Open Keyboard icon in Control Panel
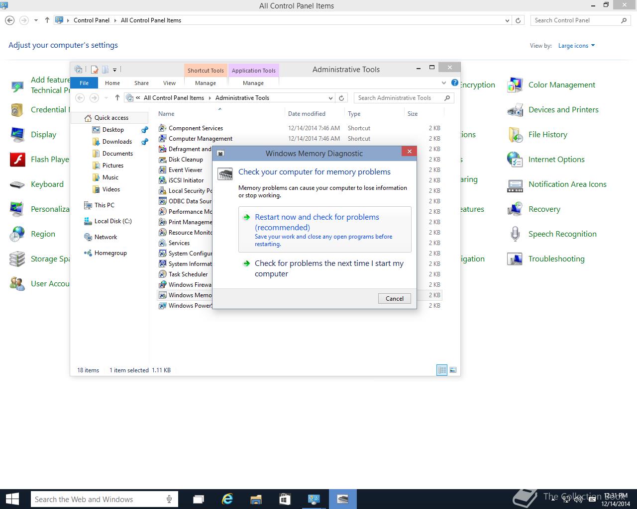The image size is (637, 509). pos(17,184)
